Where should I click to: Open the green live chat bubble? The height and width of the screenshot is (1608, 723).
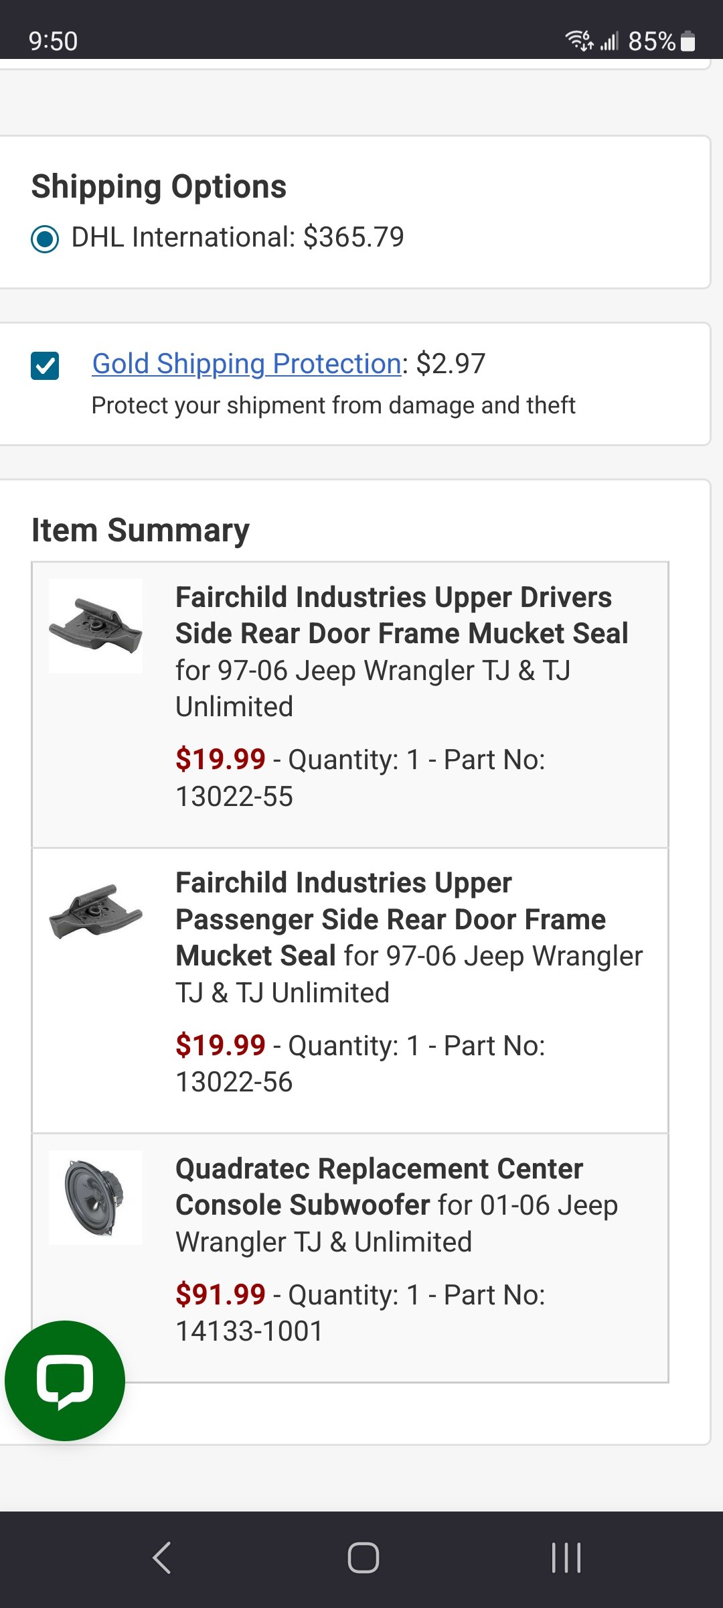65,1380
